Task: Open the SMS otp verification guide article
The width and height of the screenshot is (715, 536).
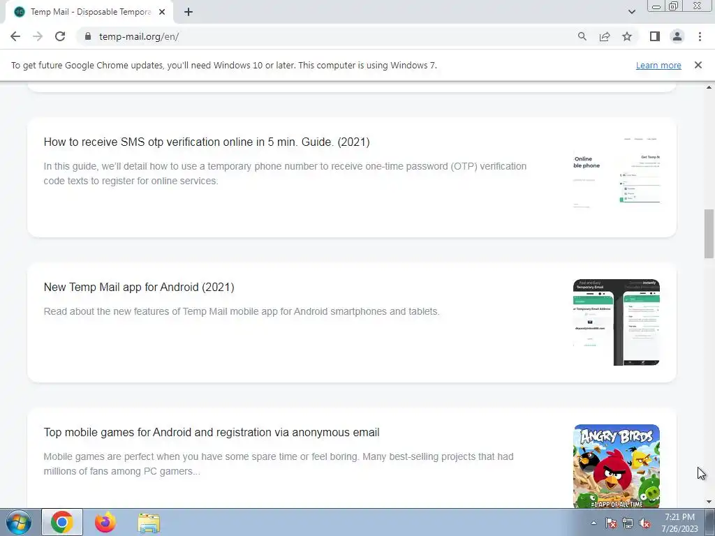Action: [207, 142]
